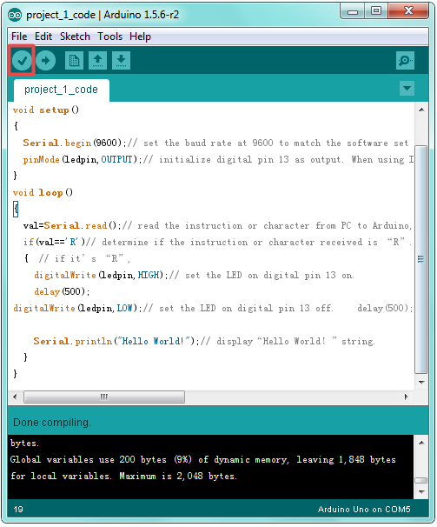Click the if(val=='R') line

(217, 242)
